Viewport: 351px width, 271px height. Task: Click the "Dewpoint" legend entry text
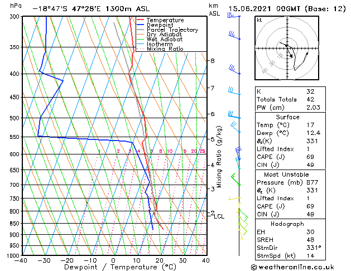tap(160, 25)
